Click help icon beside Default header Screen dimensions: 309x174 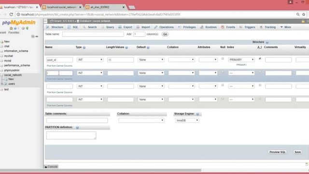(x=148, y=47)
